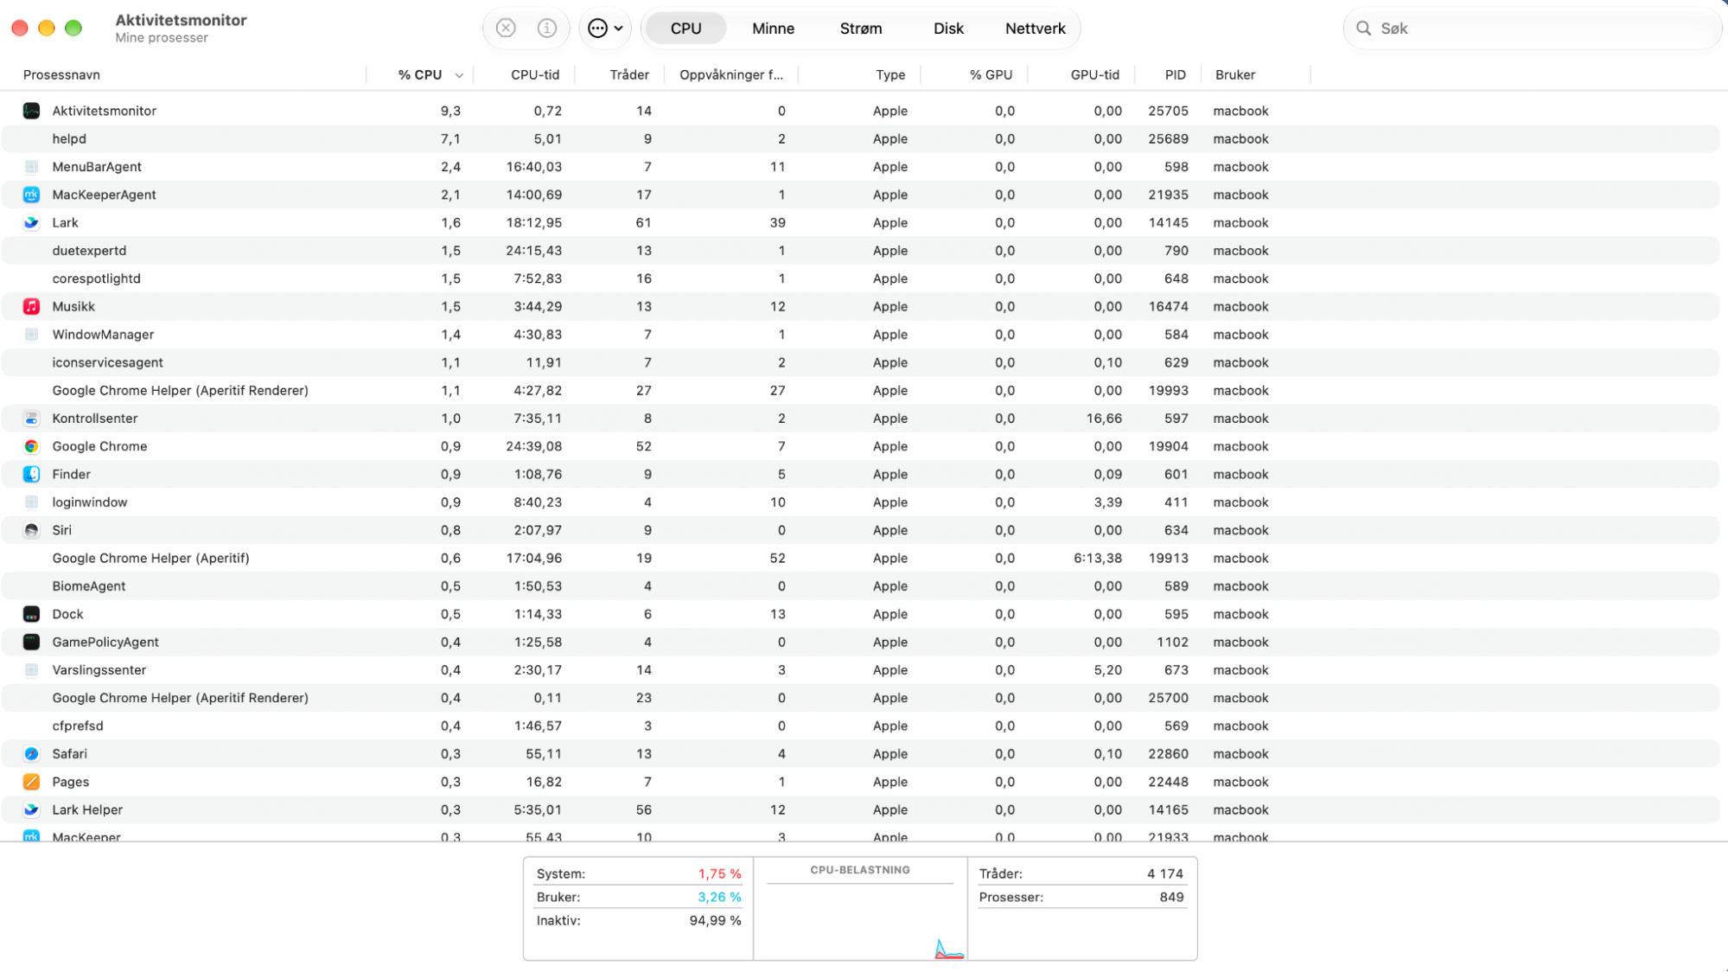The height and width of the screenshot is (972, 1728).
Task: Click the stop process (X) toolbar icon
Action: pyautogui.click(x=506, y=29)
